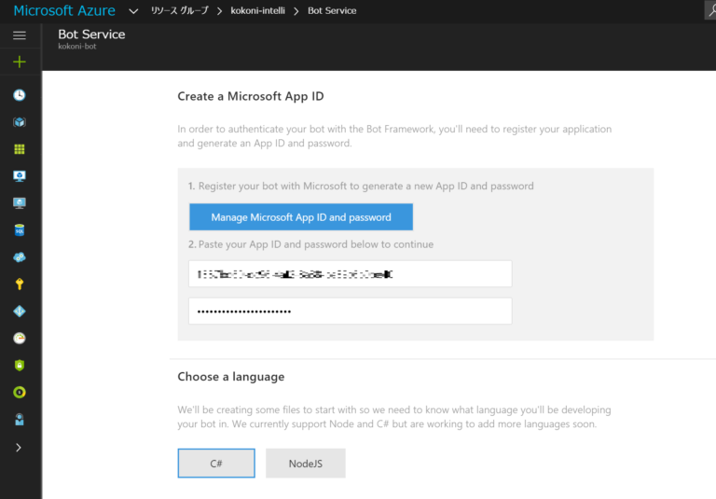Screen dimensions: 716x499
Task: Open the green grid All resources icon
Action: [20, 149]
